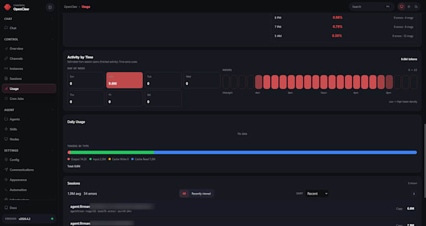
Task: Click the hour block above the Noon label
Action: coord(324,82)
